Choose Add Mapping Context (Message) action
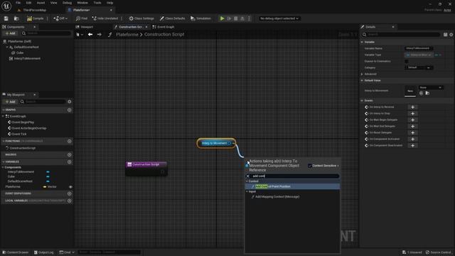455x256 pixels. coord(292,197)
